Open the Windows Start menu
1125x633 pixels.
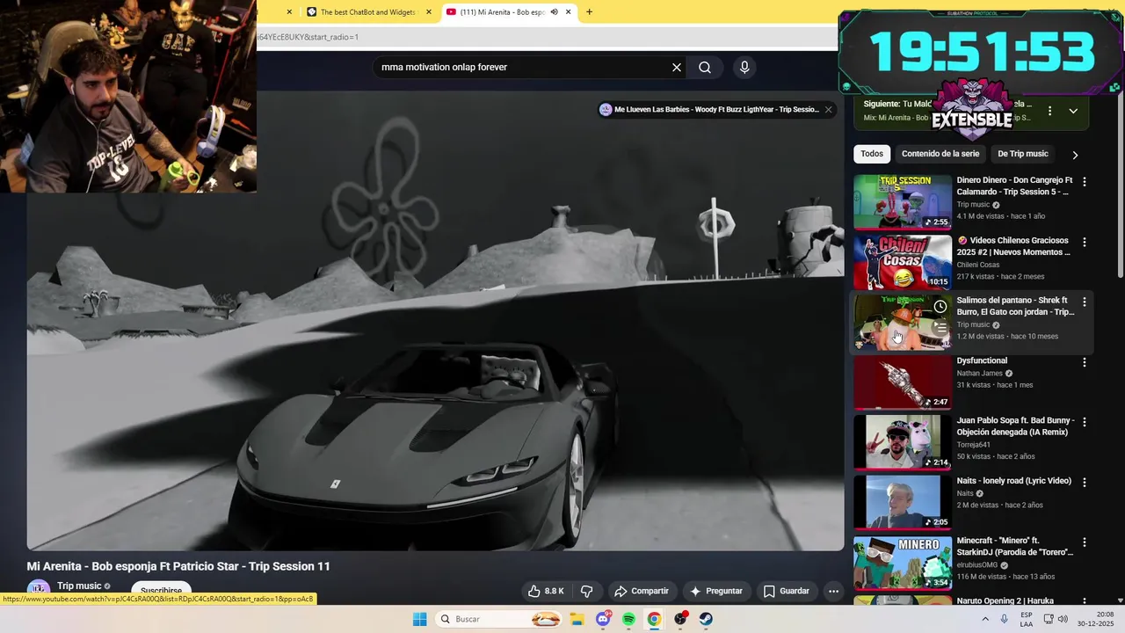[420, 619]
